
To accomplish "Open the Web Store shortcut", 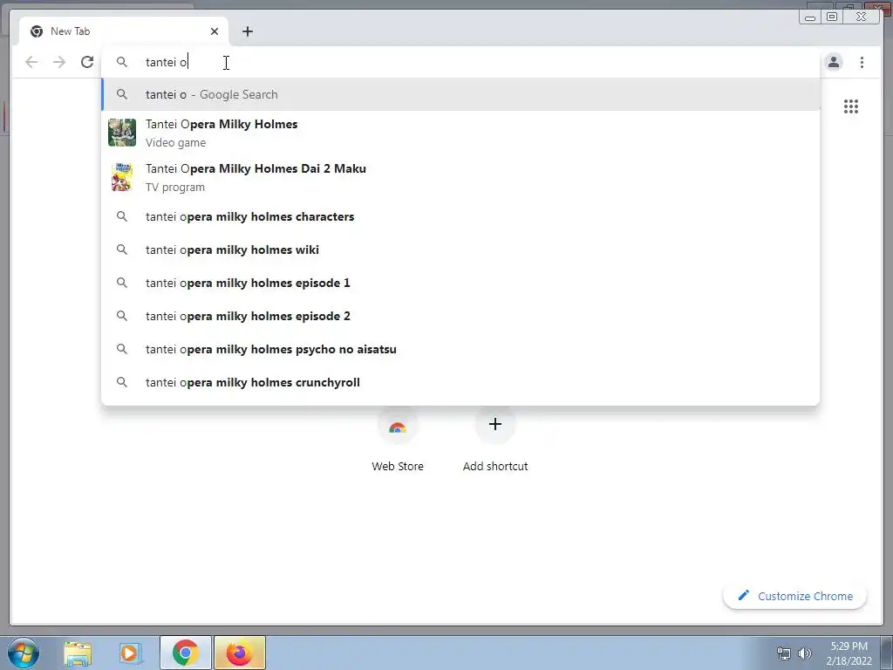I will point(398,440).
